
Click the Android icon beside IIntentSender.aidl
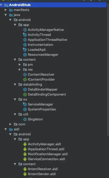click(25, 174)
